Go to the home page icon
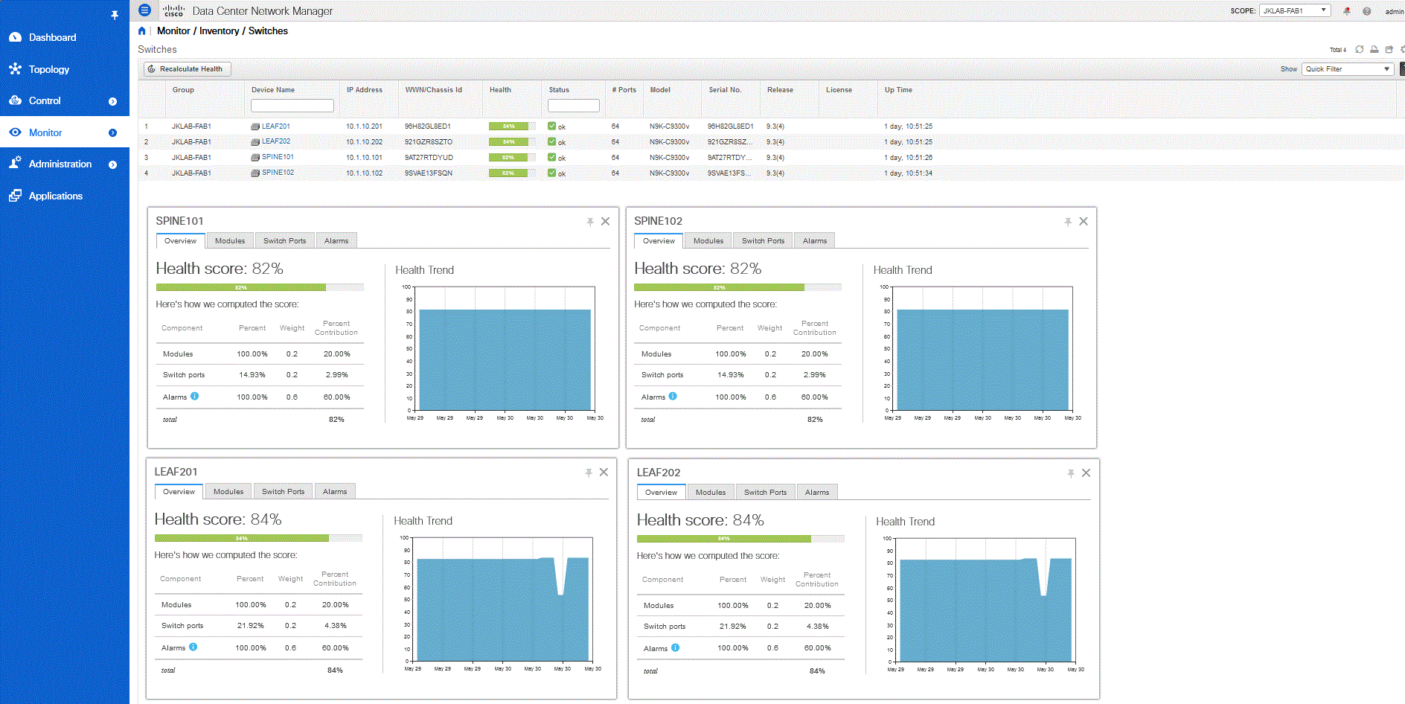 click(142, 31)
